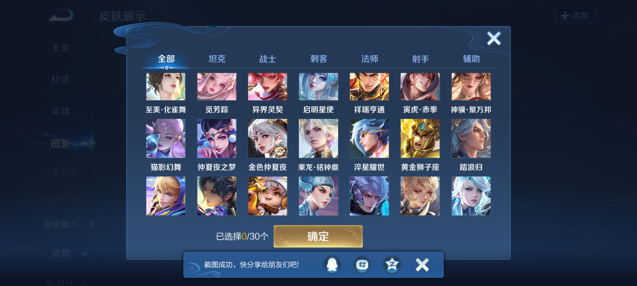
Task: Close the skin selection dialog
Action: click(494, 38)
